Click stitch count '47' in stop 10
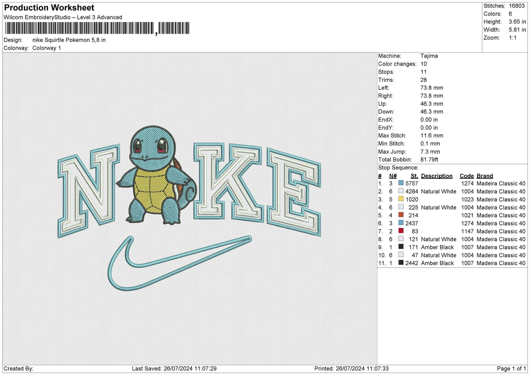530x375 pixels. tap(415, 255)
